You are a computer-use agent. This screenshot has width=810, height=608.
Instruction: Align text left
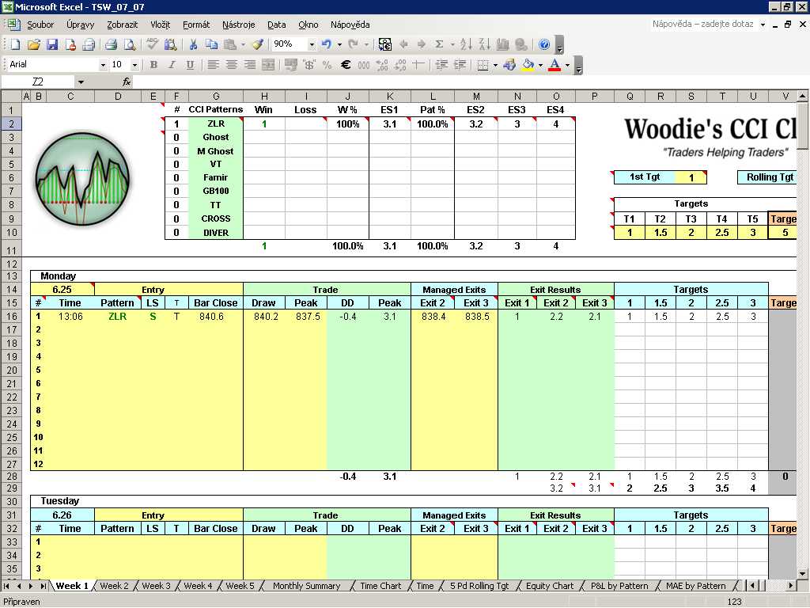(x=213, y=65)
